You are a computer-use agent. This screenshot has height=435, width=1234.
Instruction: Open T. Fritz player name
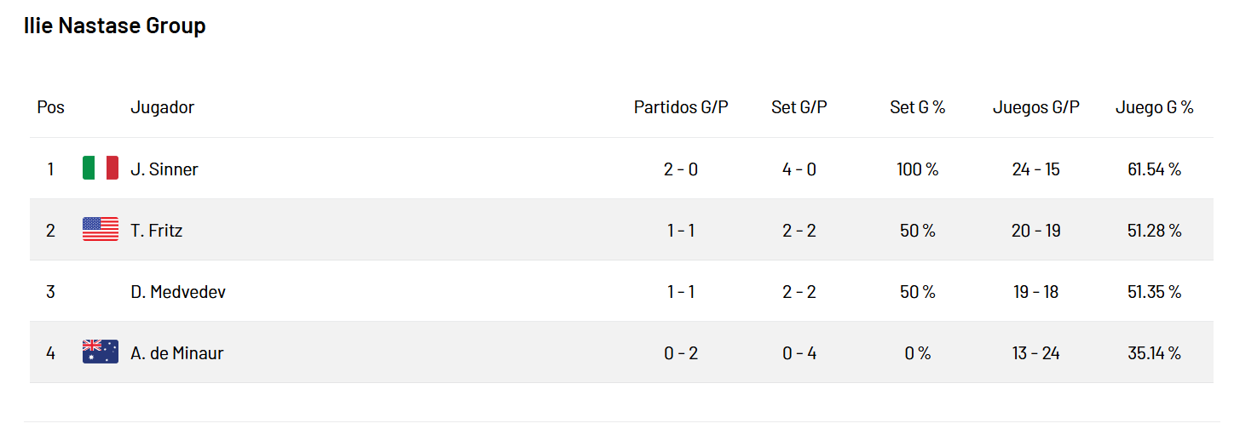point(157,231)
